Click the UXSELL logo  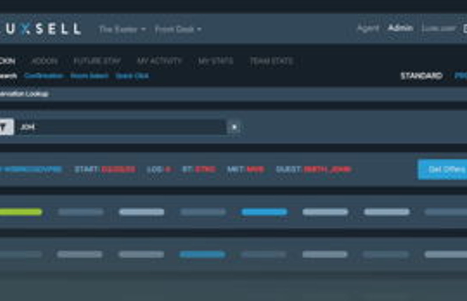pos(41,29)
